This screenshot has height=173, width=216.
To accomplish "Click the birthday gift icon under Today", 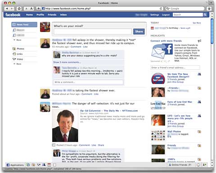I will click(x=152, y=28).
